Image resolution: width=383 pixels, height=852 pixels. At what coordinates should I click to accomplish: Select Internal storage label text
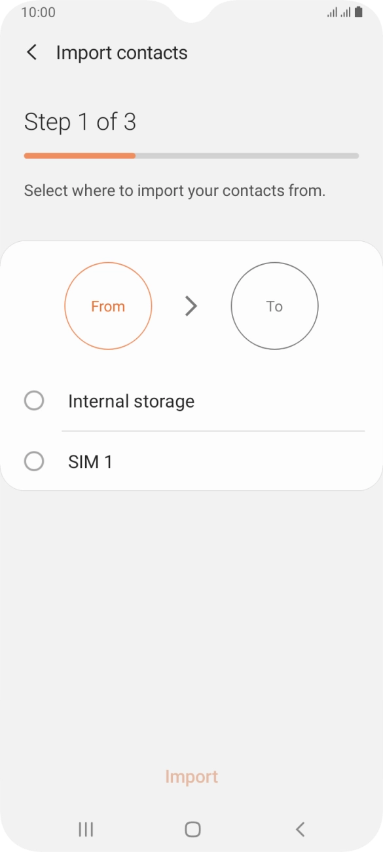[131, 400]
